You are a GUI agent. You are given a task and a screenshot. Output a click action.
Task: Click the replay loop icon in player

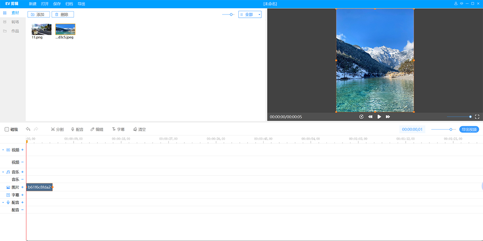pos(361,117)
